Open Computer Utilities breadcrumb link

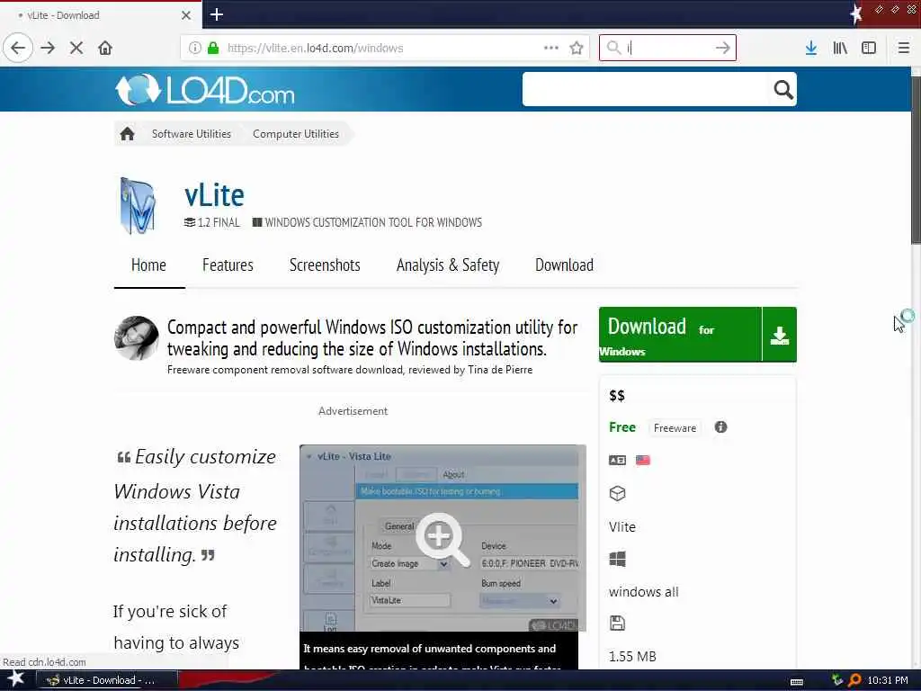pos(296,134)
